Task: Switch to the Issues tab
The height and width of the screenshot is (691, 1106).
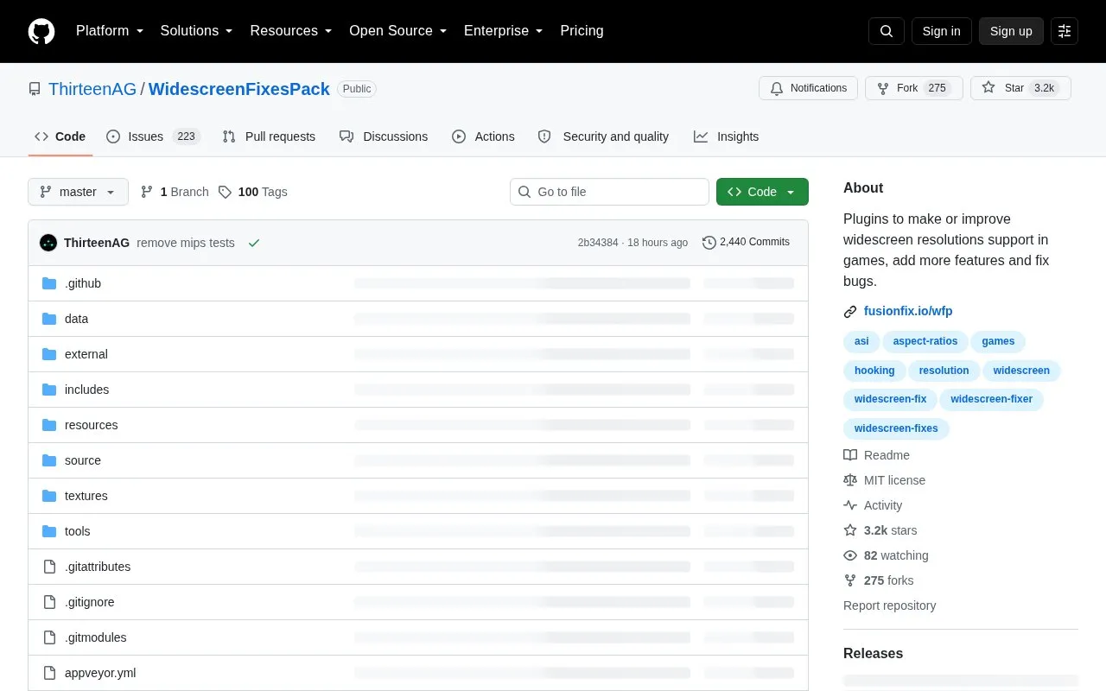Action: [153, 136]
